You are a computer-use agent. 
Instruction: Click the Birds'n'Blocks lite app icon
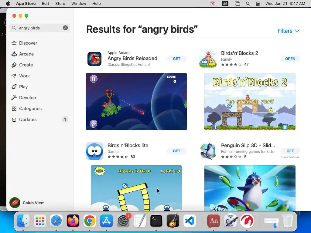94,151
